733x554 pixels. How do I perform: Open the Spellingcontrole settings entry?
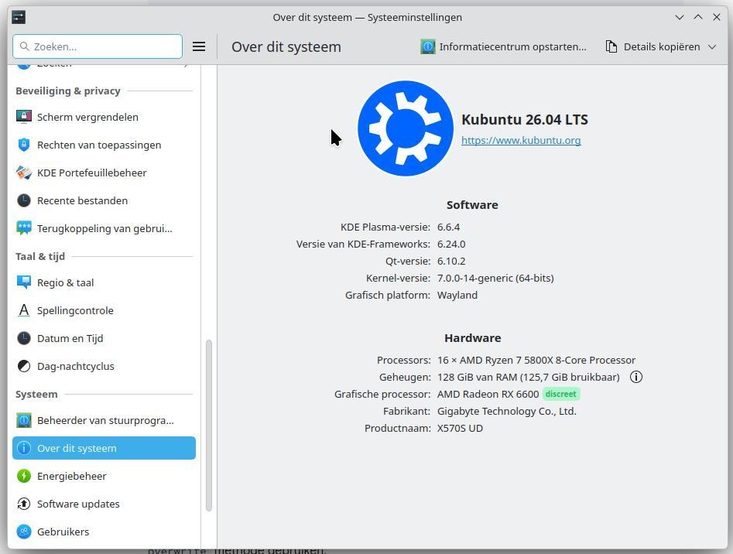tap(104, 310)
